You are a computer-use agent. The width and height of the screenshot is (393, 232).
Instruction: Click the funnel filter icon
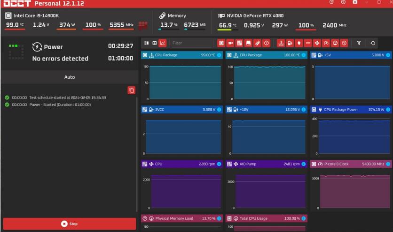(359, 43)
